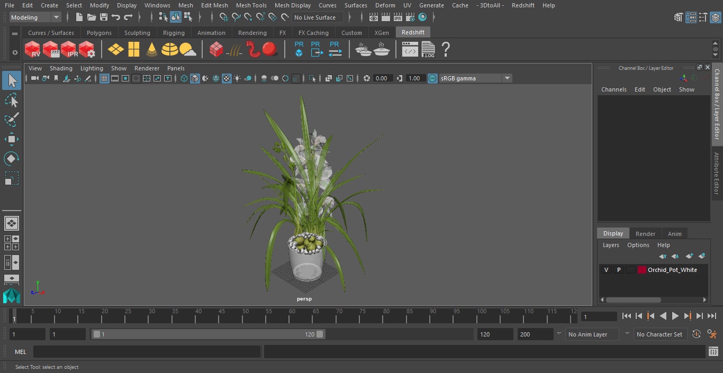
Task: Open Redshift help question mark icon
Action: (446, 50)
